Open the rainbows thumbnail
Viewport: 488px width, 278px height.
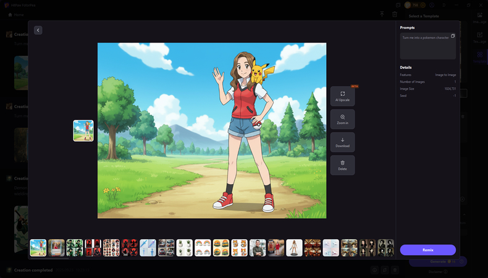(x=203, y=248)
